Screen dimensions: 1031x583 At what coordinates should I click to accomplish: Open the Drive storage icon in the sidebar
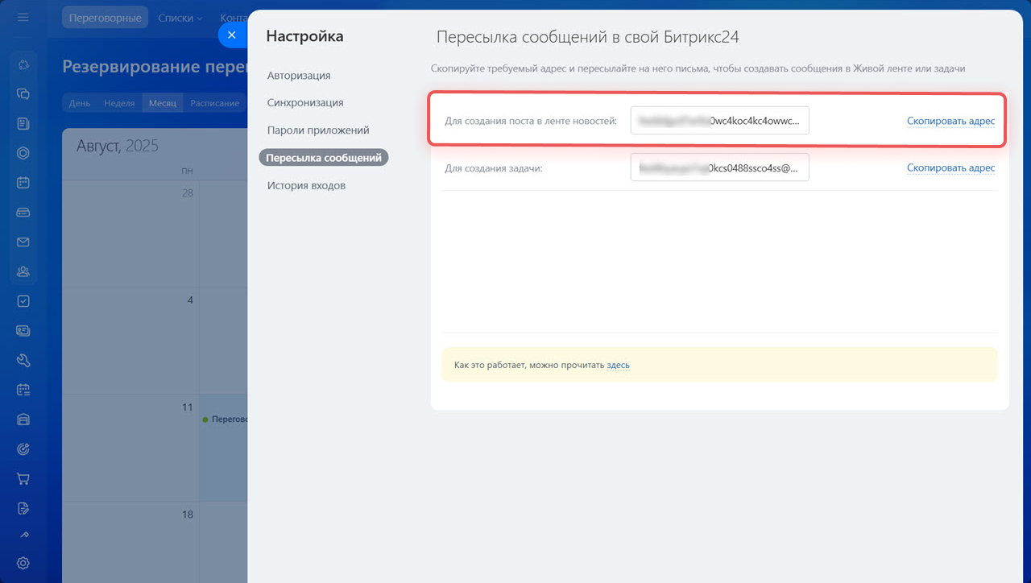coord(23,213)
